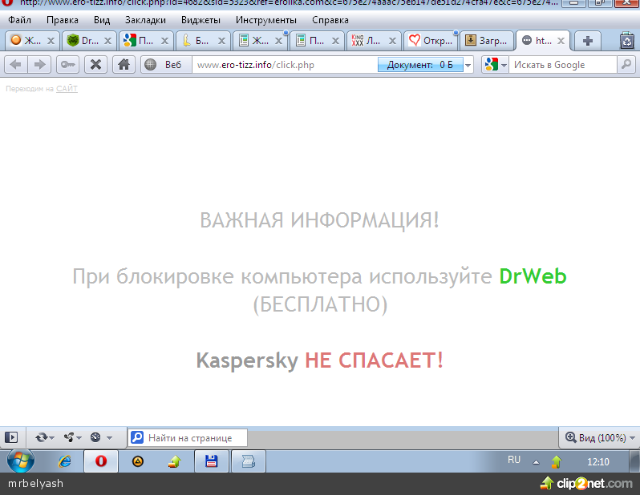This screenshot has height=495, width=640.
Task: Open the notepad-like taskbar window icon
Action: click(248, 461)
